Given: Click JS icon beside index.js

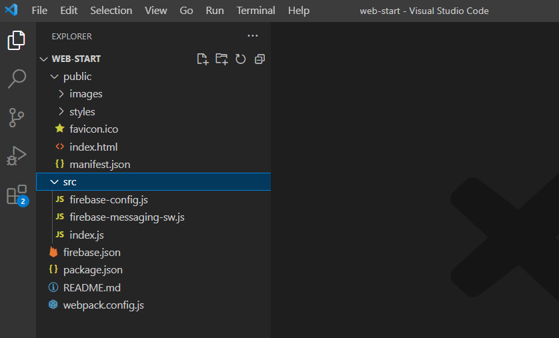Looking at the screenshot, I should 60,235.
